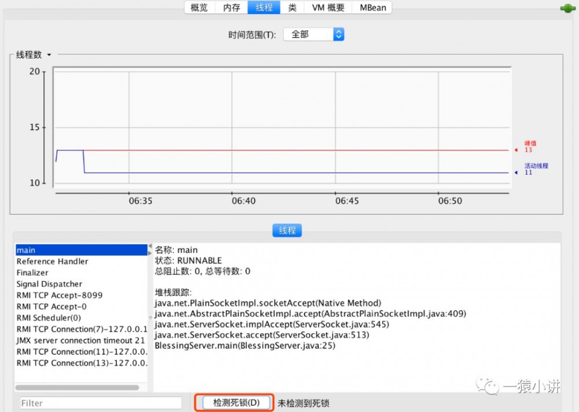The height and width of the screenshot is (412, 579).
Task: Open the MBean tab
Action: [x=372, y=8]
